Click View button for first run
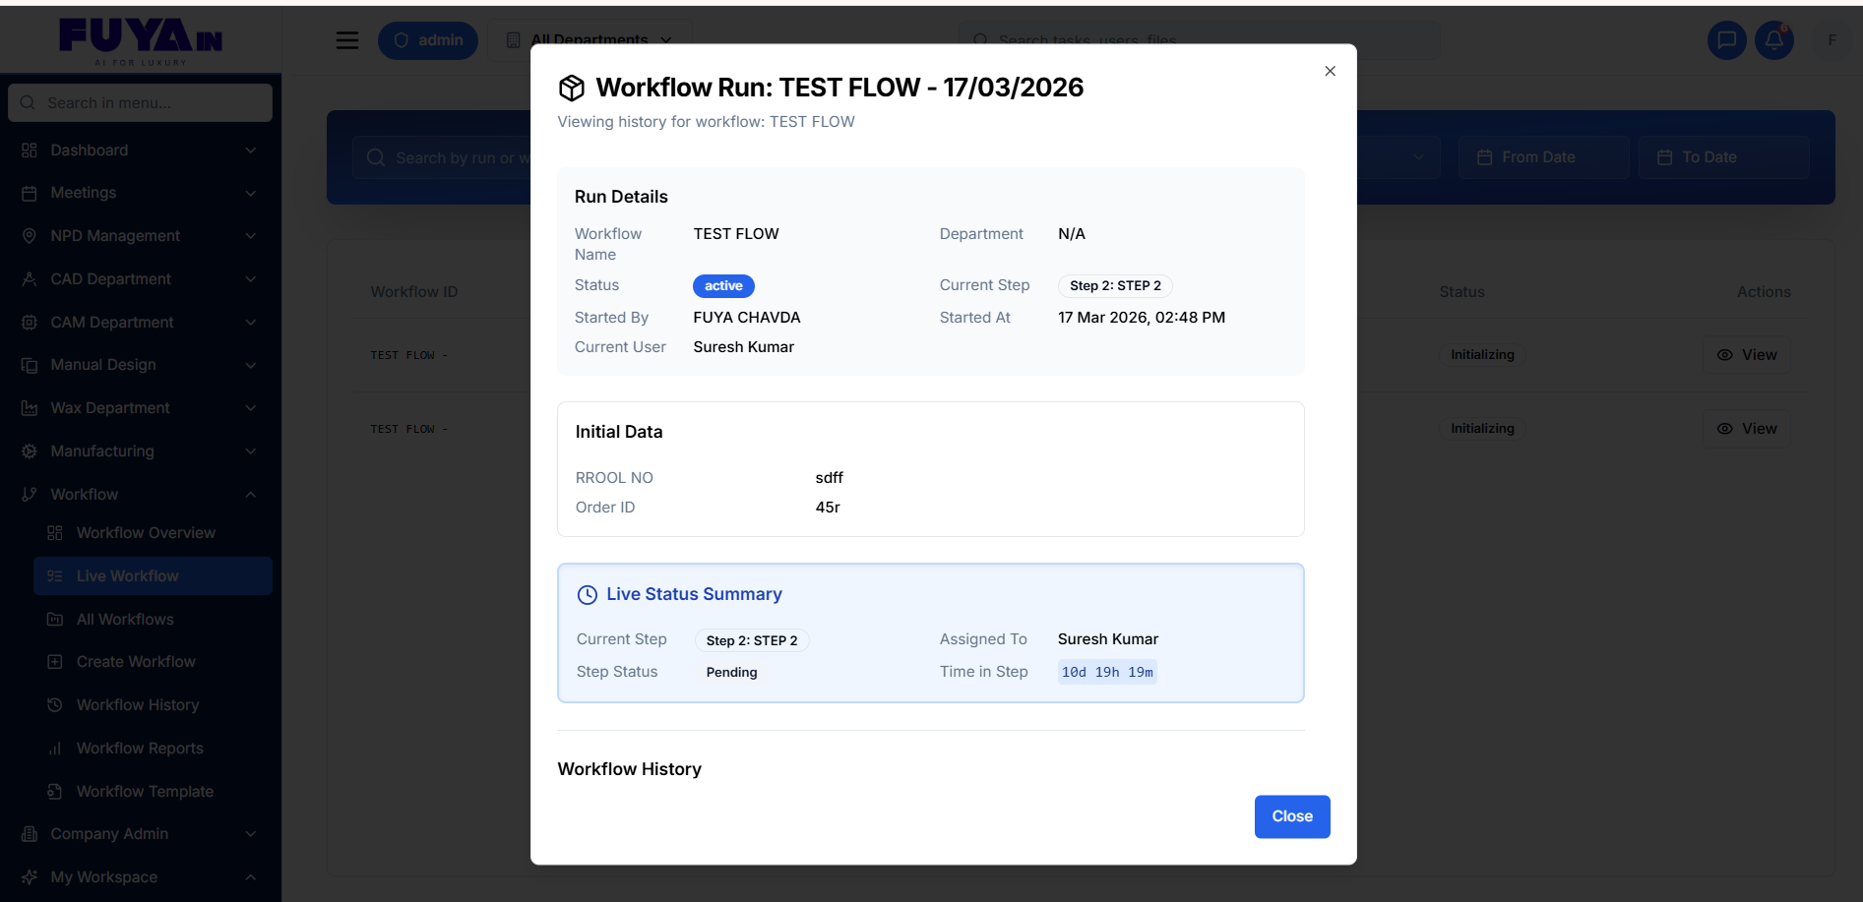Screen dimensions: 1863x902 1746,355
